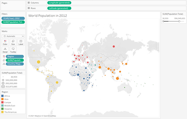Screen dimensions: 187x119
Task: Click the size icon beside SUM(Populati.. pill
Action: [x=4, y=60]
